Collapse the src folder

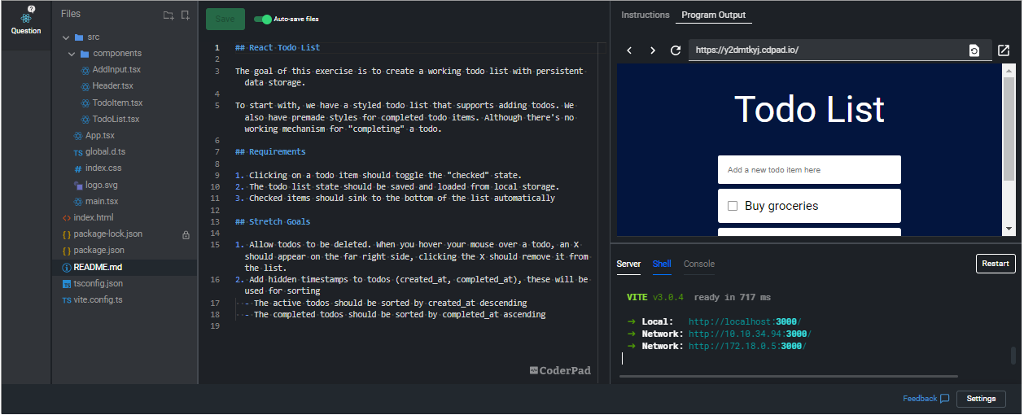(66, 37)
